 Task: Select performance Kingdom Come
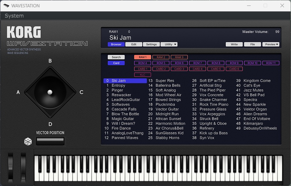257,81
